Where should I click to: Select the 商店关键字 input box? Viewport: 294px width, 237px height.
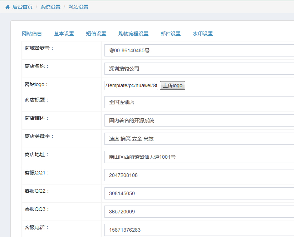coord(199,139)
